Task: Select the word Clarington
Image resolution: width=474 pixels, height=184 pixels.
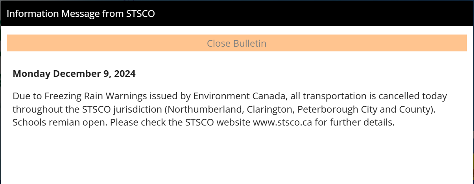Action: pyautogui.click(x=274, y=109)
